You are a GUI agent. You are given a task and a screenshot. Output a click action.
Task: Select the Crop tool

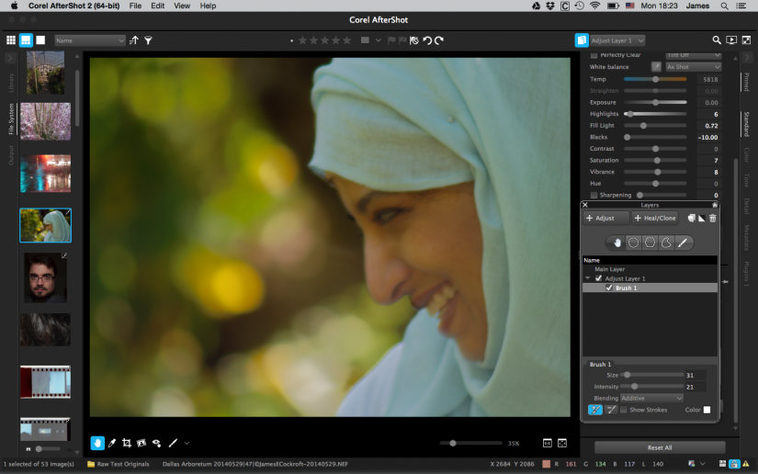[127, 443]
